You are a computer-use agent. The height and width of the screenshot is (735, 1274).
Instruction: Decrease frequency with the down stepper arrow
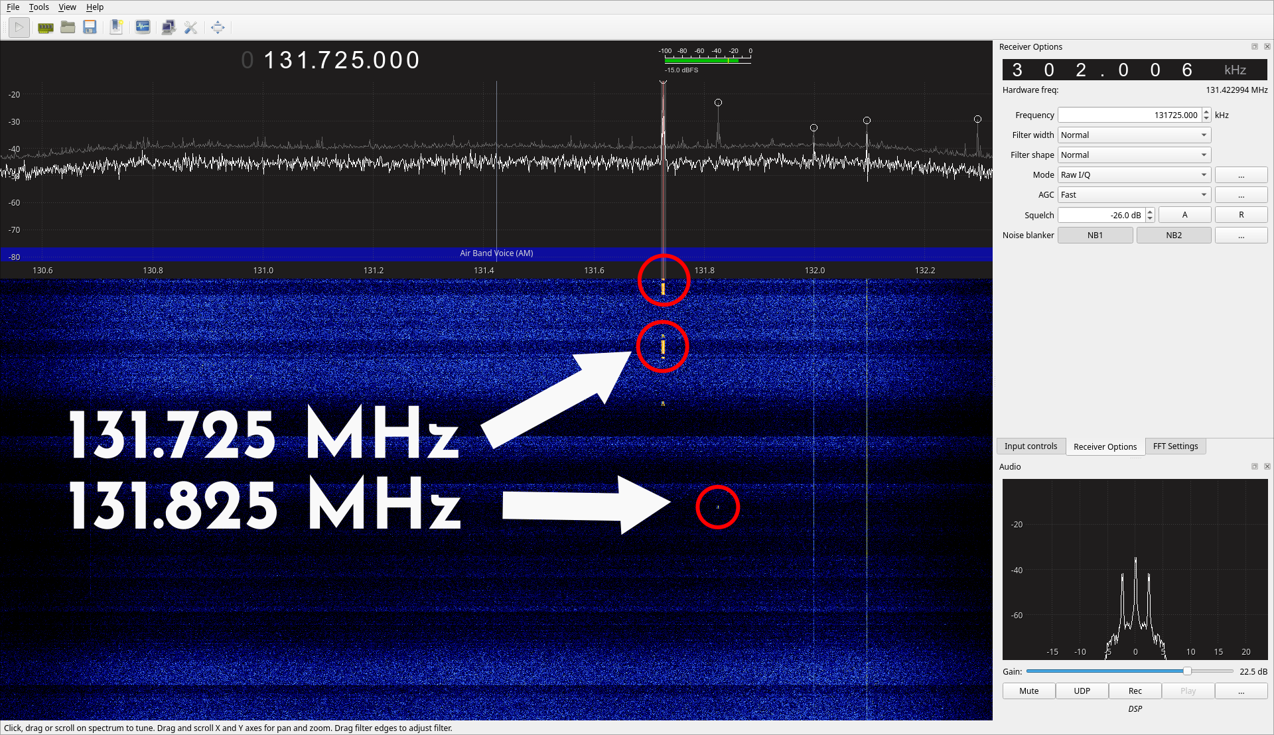(x=1206, y=119)
